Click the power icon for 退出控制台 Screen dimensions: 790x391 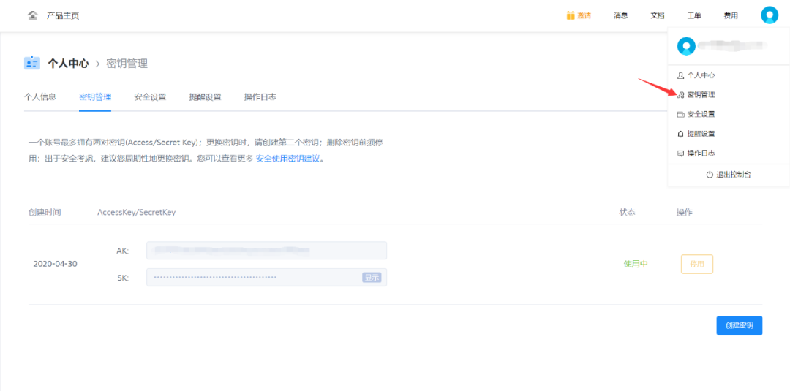tap(709, 175)
